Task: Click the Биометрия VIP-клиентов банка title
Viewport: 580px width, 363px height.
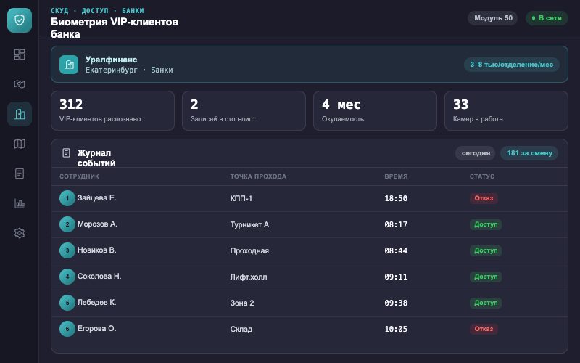Action: pos(115,28)
